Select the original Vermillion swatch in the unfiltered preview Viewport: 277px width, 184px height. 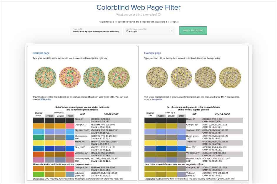[x=39, y=154]
